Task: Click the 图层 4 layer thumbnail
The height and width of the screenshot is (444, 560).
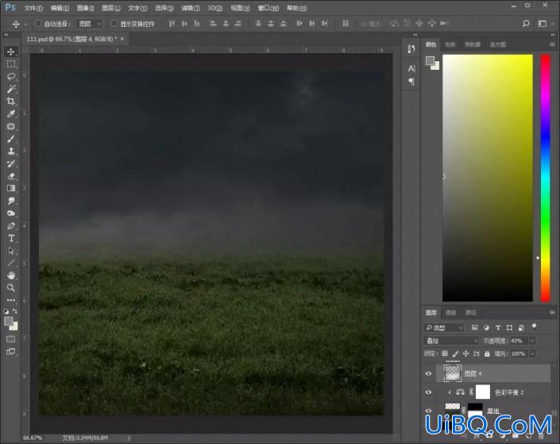Action: (x=453, y=373)
